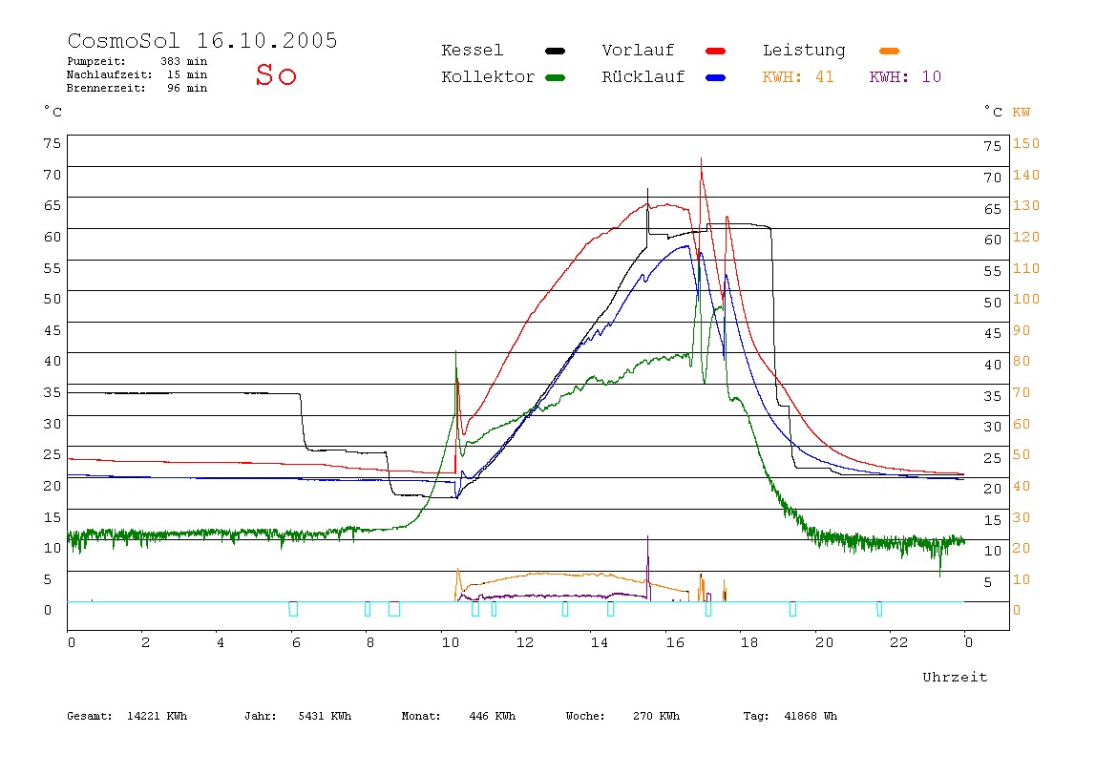1096x775 pixels.
Task: Click the orange '140' KW axis tick
Action: 1026,175
